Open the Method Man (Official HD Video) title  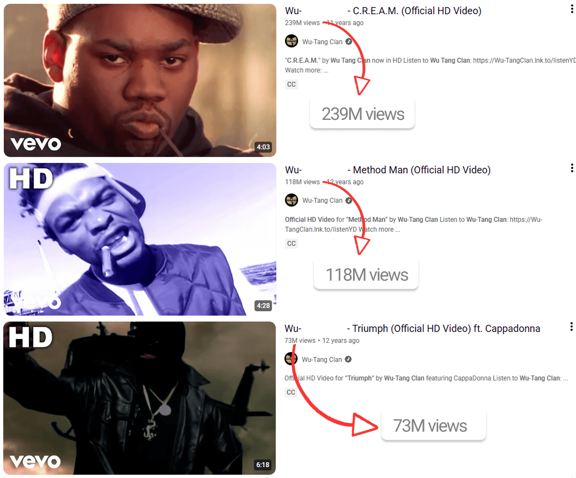(388, 170)
